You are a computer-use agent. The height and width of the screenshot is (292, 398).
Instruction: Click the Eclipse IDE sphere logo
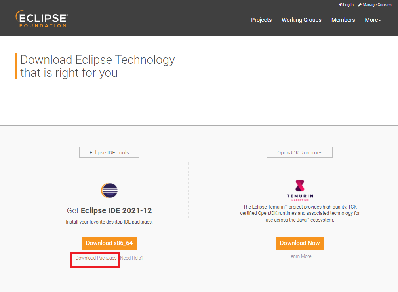pyautogui.click(x=109, y=190)
